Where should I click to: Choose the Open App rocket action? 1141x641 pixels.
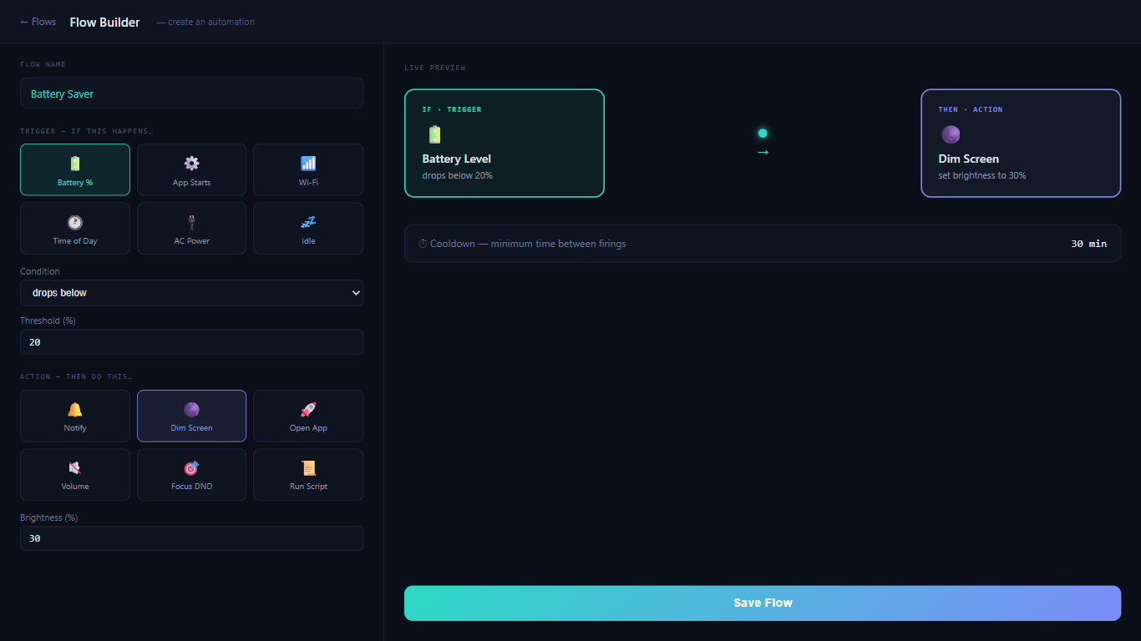coord(308,416)
